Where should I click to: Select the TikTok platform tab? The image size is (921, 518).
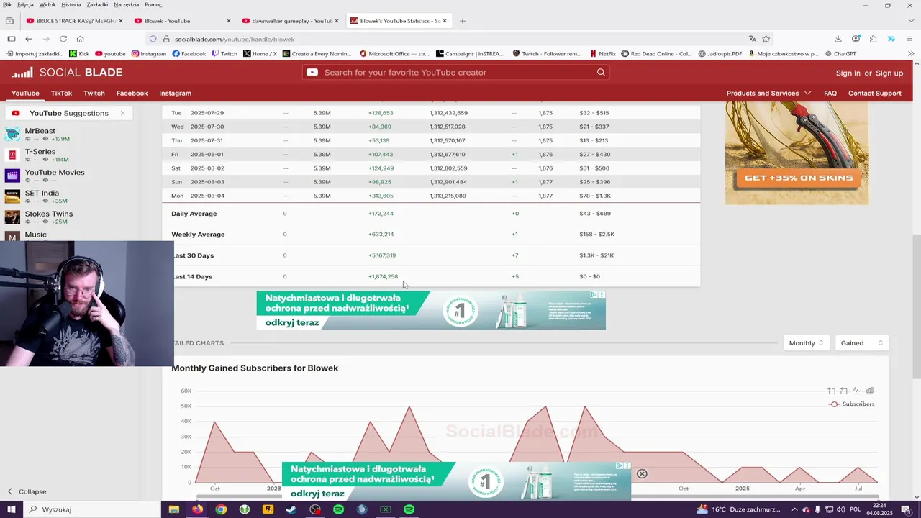point(61,93)
